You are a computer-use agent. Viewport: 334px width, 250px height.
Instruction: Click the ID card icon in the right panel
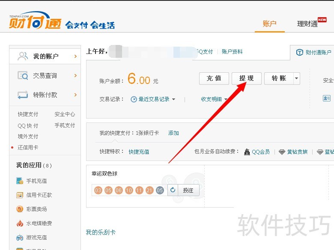click(x=327, y=98)
